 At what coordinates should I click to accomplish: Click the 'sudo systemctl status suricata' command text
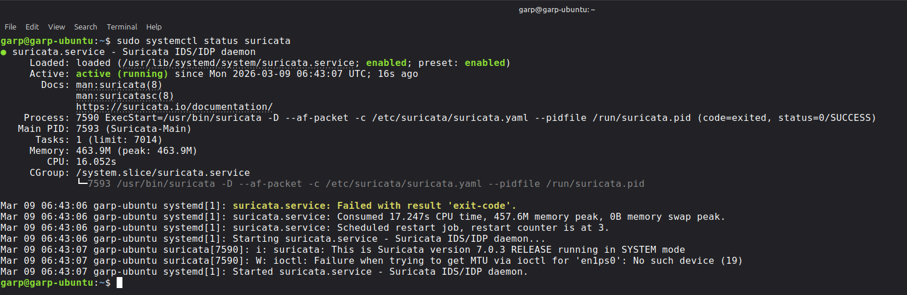point(203,41)
